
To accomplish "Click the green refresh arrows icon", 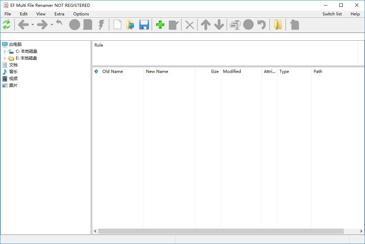I will tap(7, 25).
